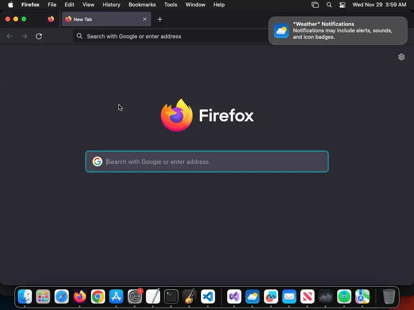
Task: Open the Edit menu
Action: (70, 4)
